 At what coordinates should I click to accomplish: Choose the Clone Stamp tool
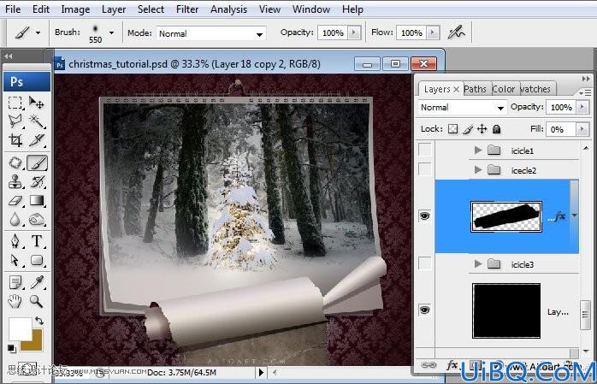(15, 181)
